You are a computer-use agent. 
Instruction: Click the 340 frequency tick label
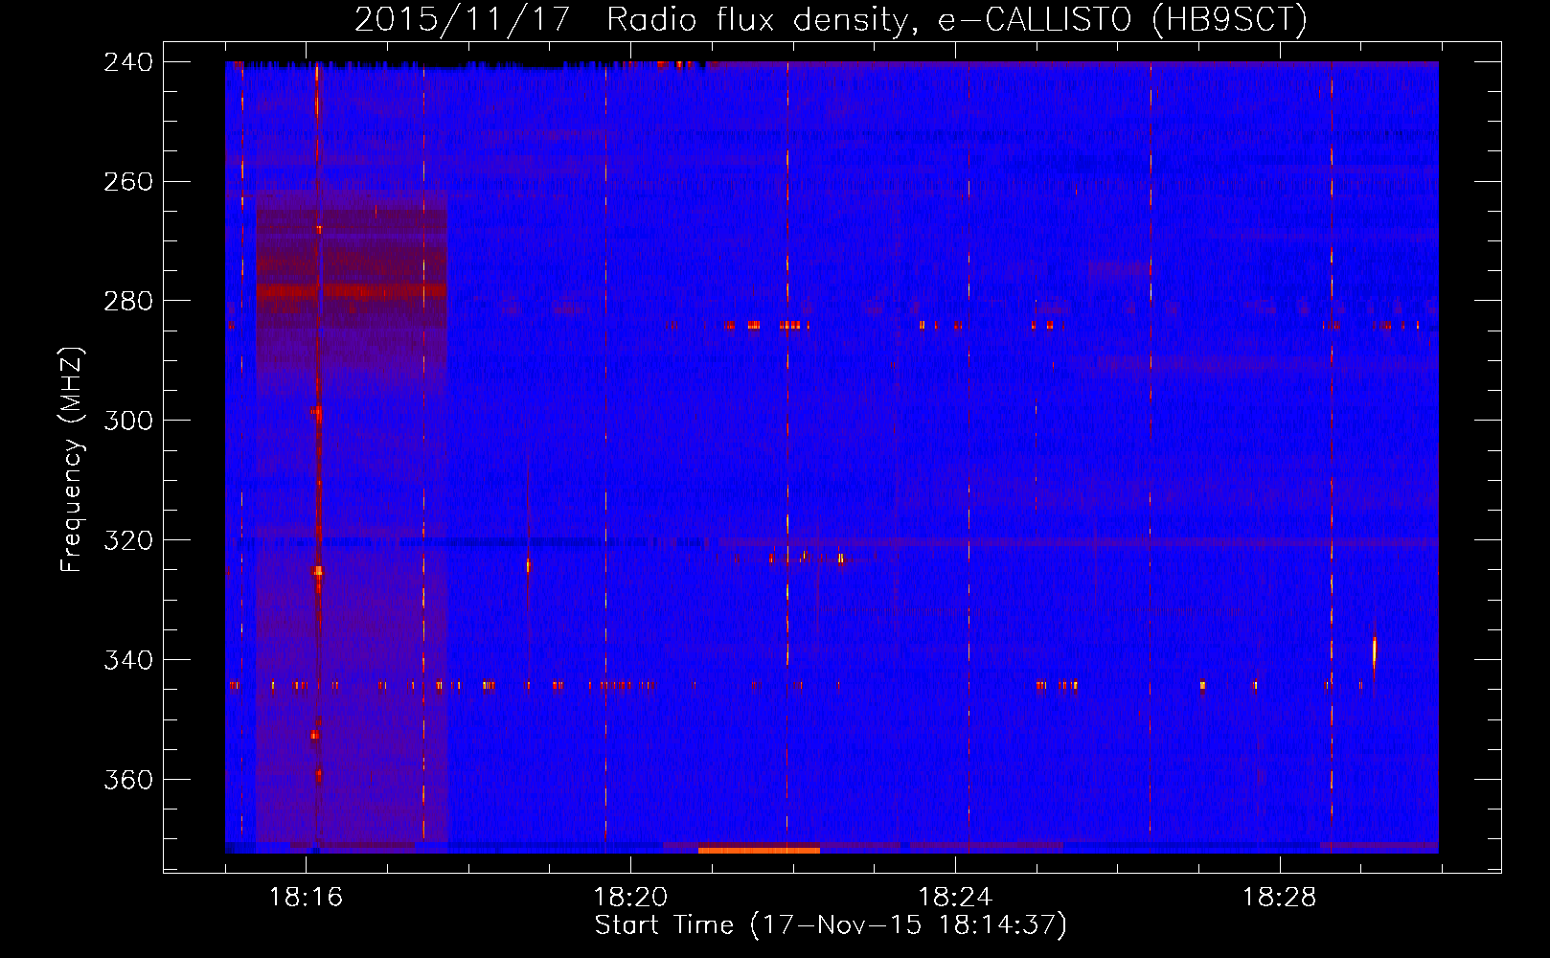pos(128,660)
